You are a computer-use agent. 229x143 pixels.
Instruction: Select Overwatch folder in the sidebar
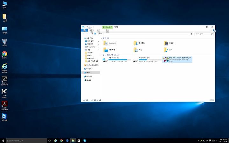tap(90, 58)
